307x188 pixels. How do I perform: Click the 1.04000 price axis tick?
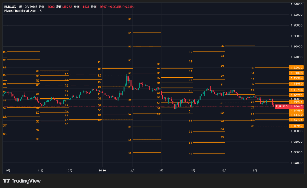tap(297, 163)
